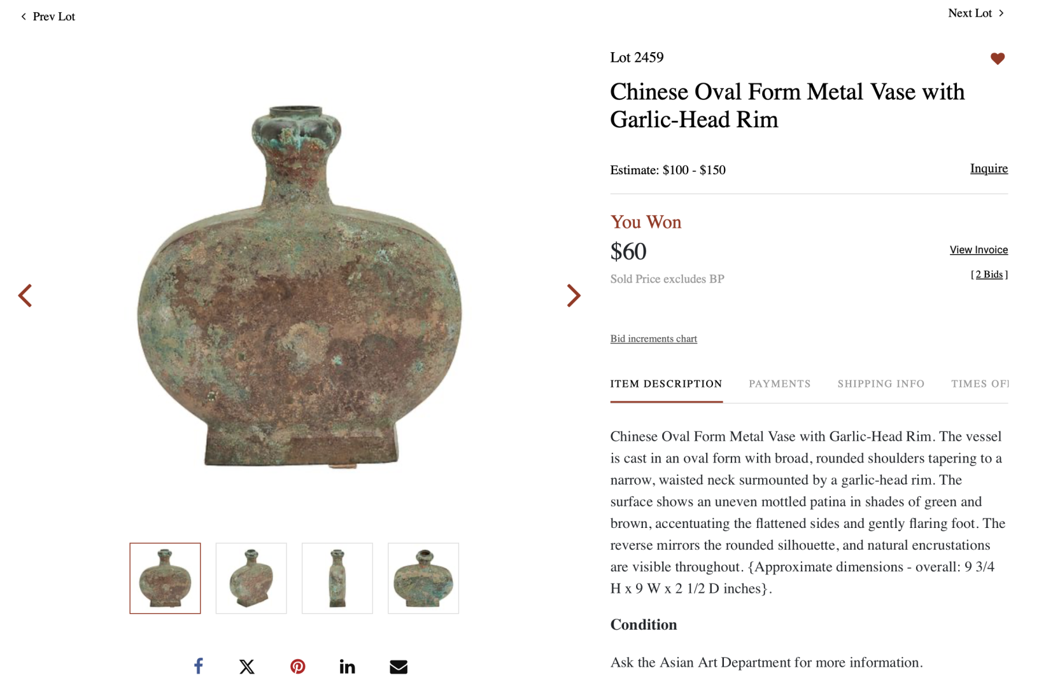Select the side-view vase thumbnail
Viewport: 1053px width, 687px height.
(337, 578)
